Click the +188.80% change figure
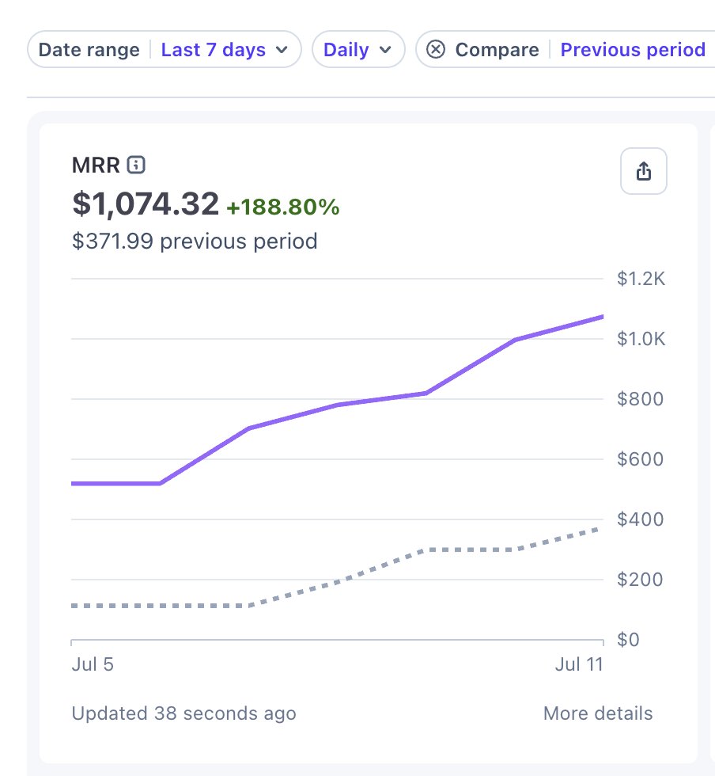The height and width of the screenshot is (776, 715). coord(283,207)
